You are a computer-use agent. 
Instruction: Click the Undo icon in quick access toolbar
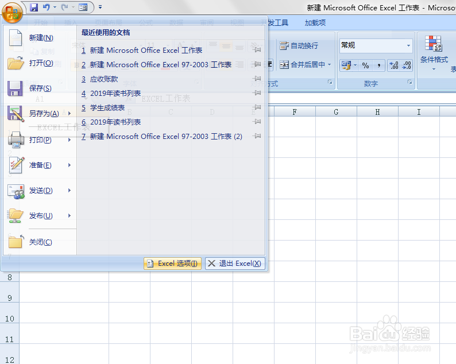(46, 7)
